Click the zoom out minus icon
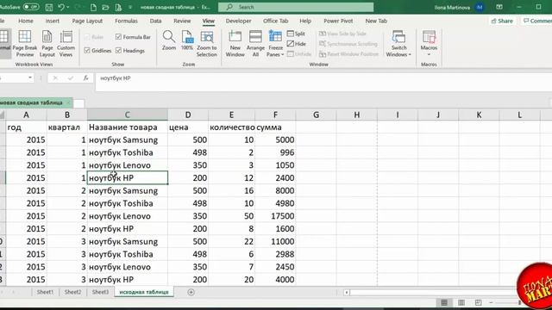Screen dimensions: 552x310 pos(491,302)
